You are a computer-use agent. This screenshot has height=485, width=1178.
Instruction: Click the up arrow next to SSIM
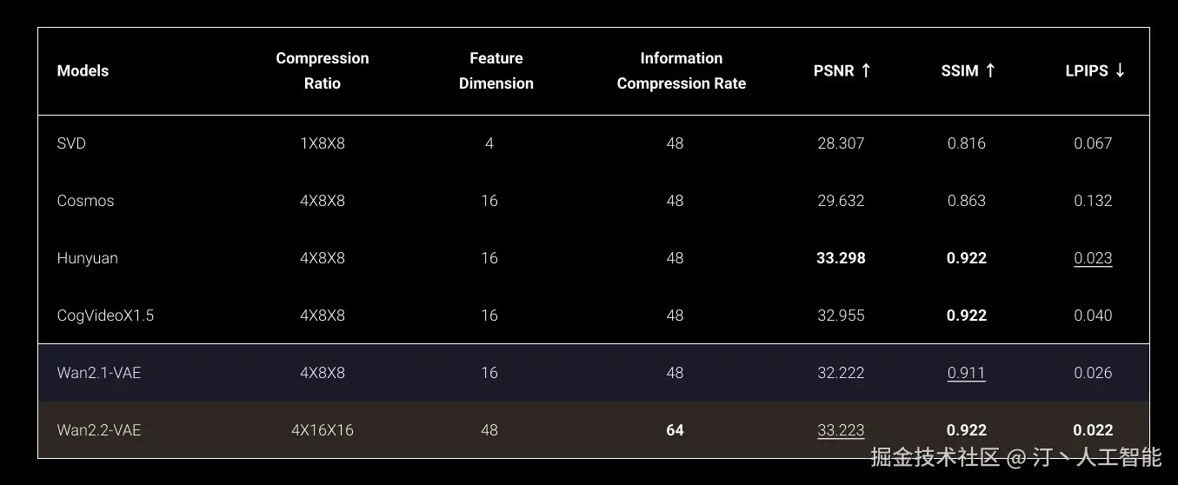(990, 70)
